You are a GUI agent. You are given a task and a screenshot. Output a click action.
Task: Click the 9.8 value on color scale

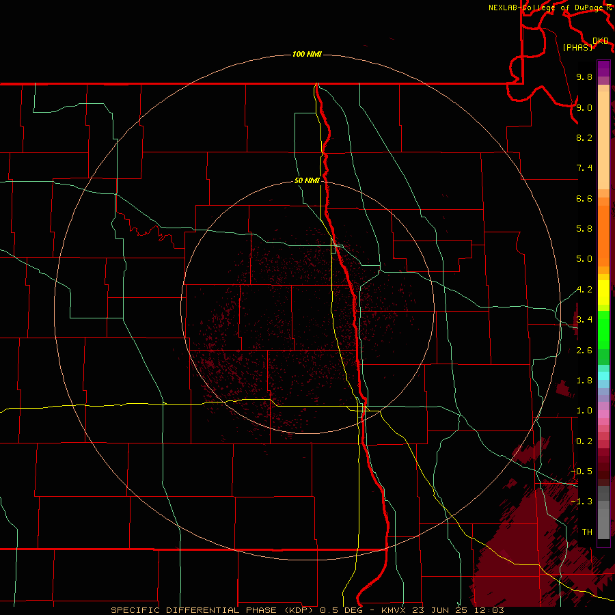click(584, 77)
